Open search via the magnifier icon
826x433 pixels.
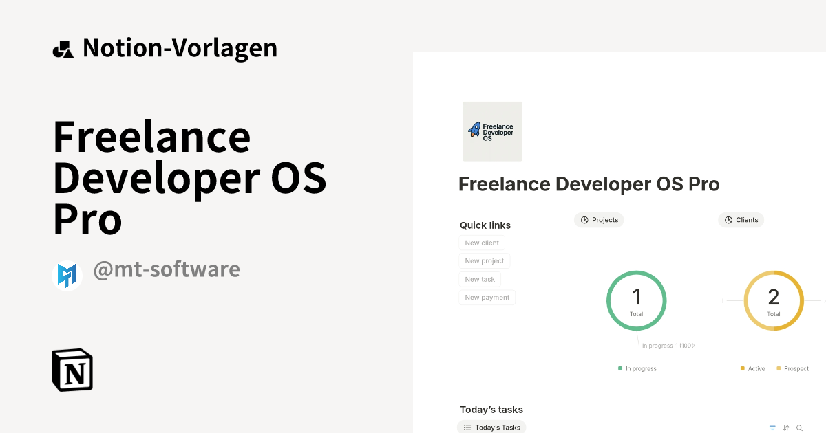click(799, 428)
